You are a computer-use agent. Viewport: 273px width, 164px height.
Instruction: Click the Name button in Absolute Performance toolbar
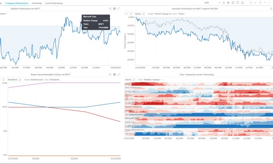click(138, 14)
